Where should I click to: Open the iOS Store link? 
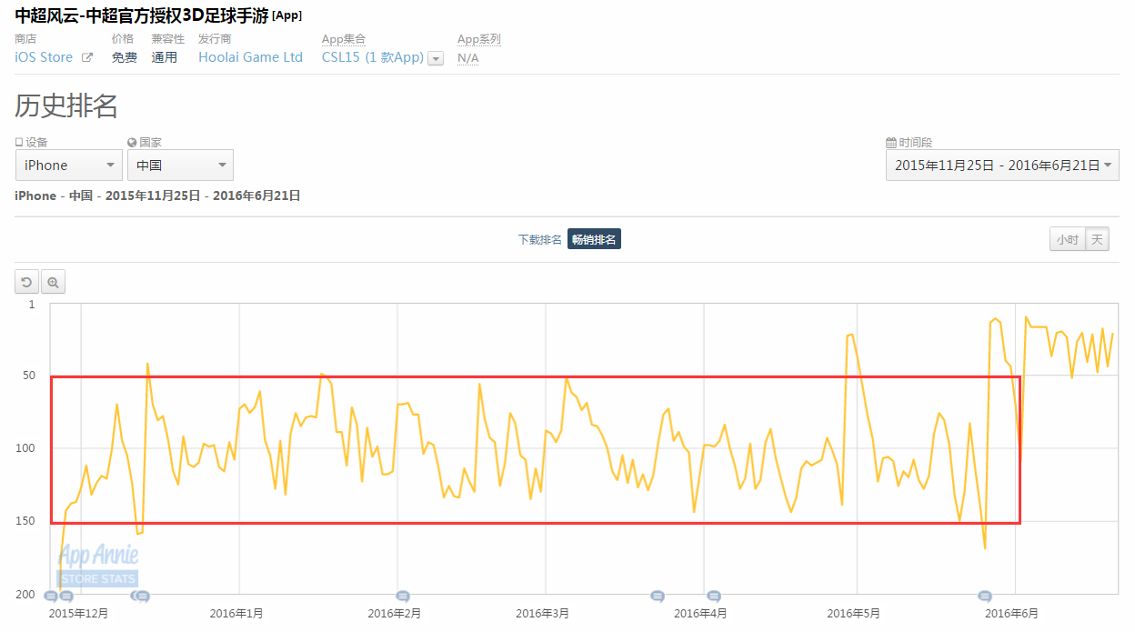click(44, 57)
